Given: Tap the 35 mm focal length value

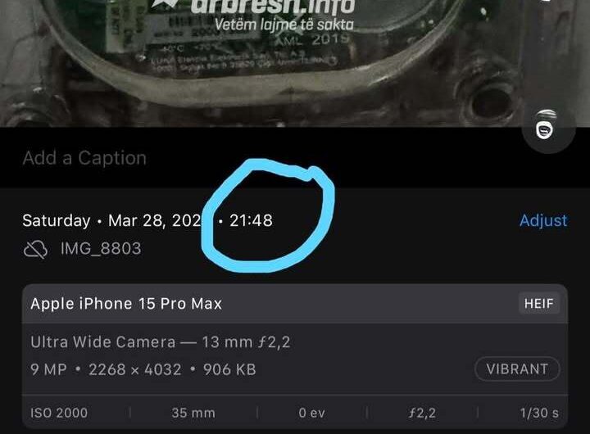Looking at the screenshot, I should pyautogui.click(x=193, y=413).
